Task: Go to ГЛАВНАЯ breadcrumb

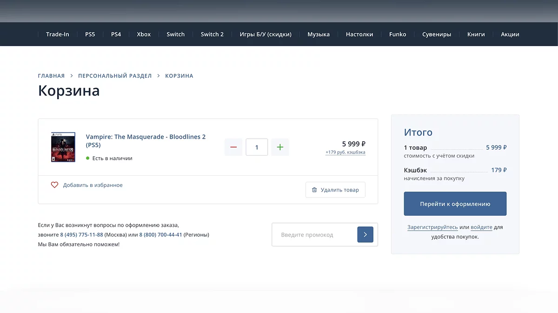Action: pyautogui.click(x=51, y=76)
